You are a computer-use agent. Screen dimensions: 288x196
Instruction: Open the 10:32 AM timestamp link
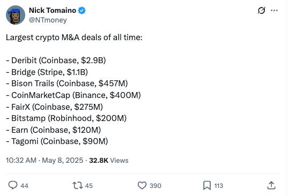[21, 160]
